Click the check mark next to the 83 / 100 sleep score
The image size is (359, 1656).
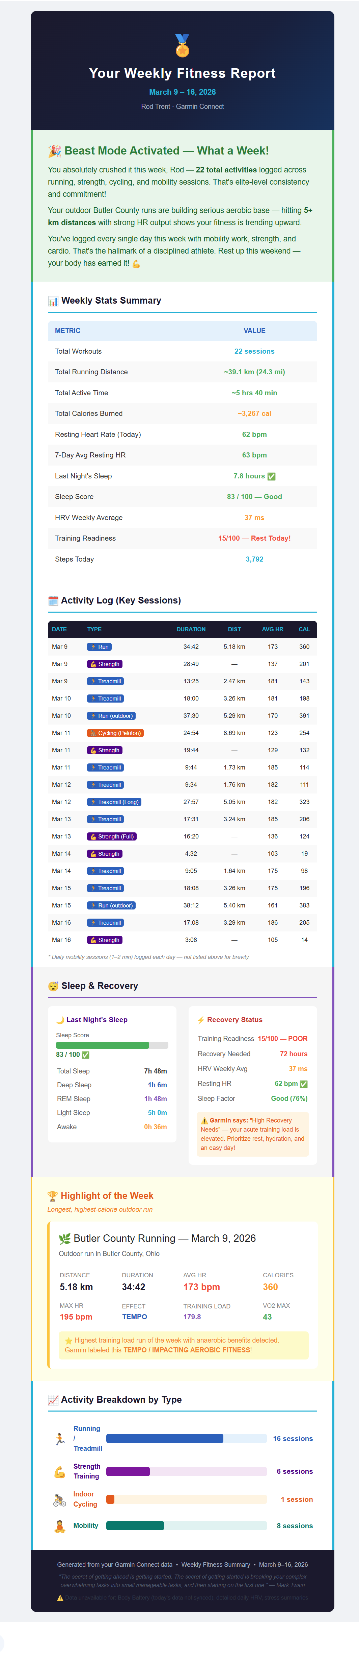(86, 1055)
